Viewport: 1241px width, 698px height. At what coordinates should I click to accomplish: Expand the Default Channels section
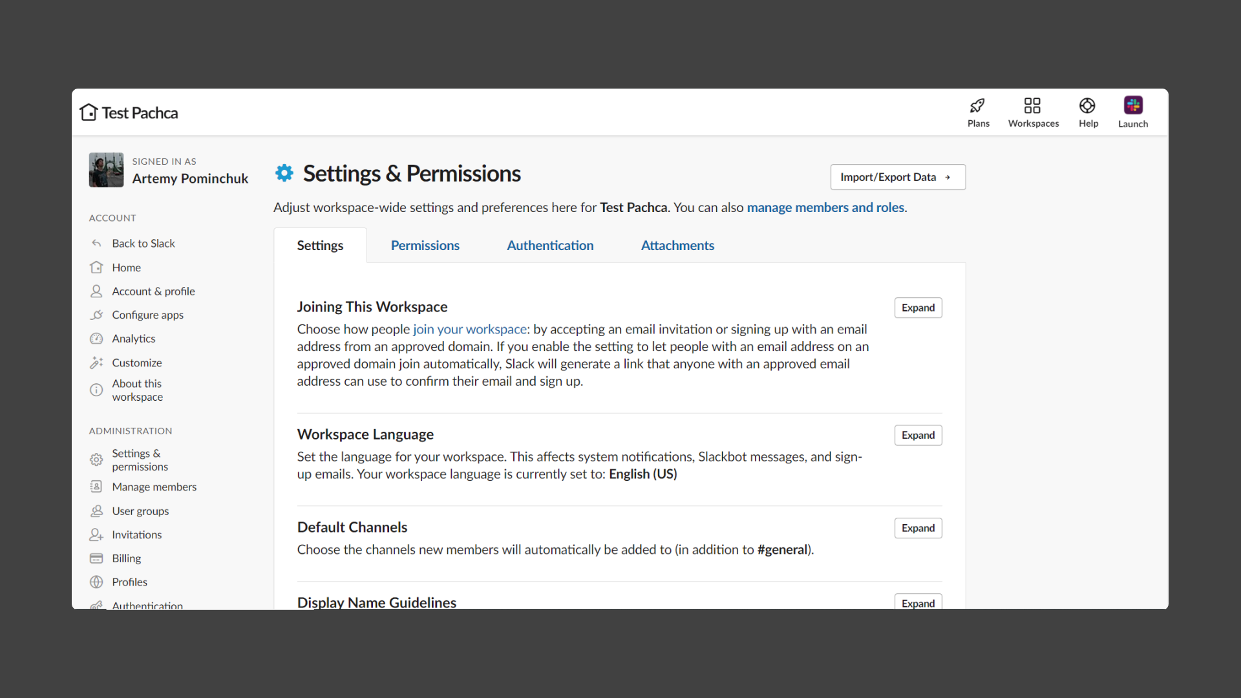coord(918,528)
